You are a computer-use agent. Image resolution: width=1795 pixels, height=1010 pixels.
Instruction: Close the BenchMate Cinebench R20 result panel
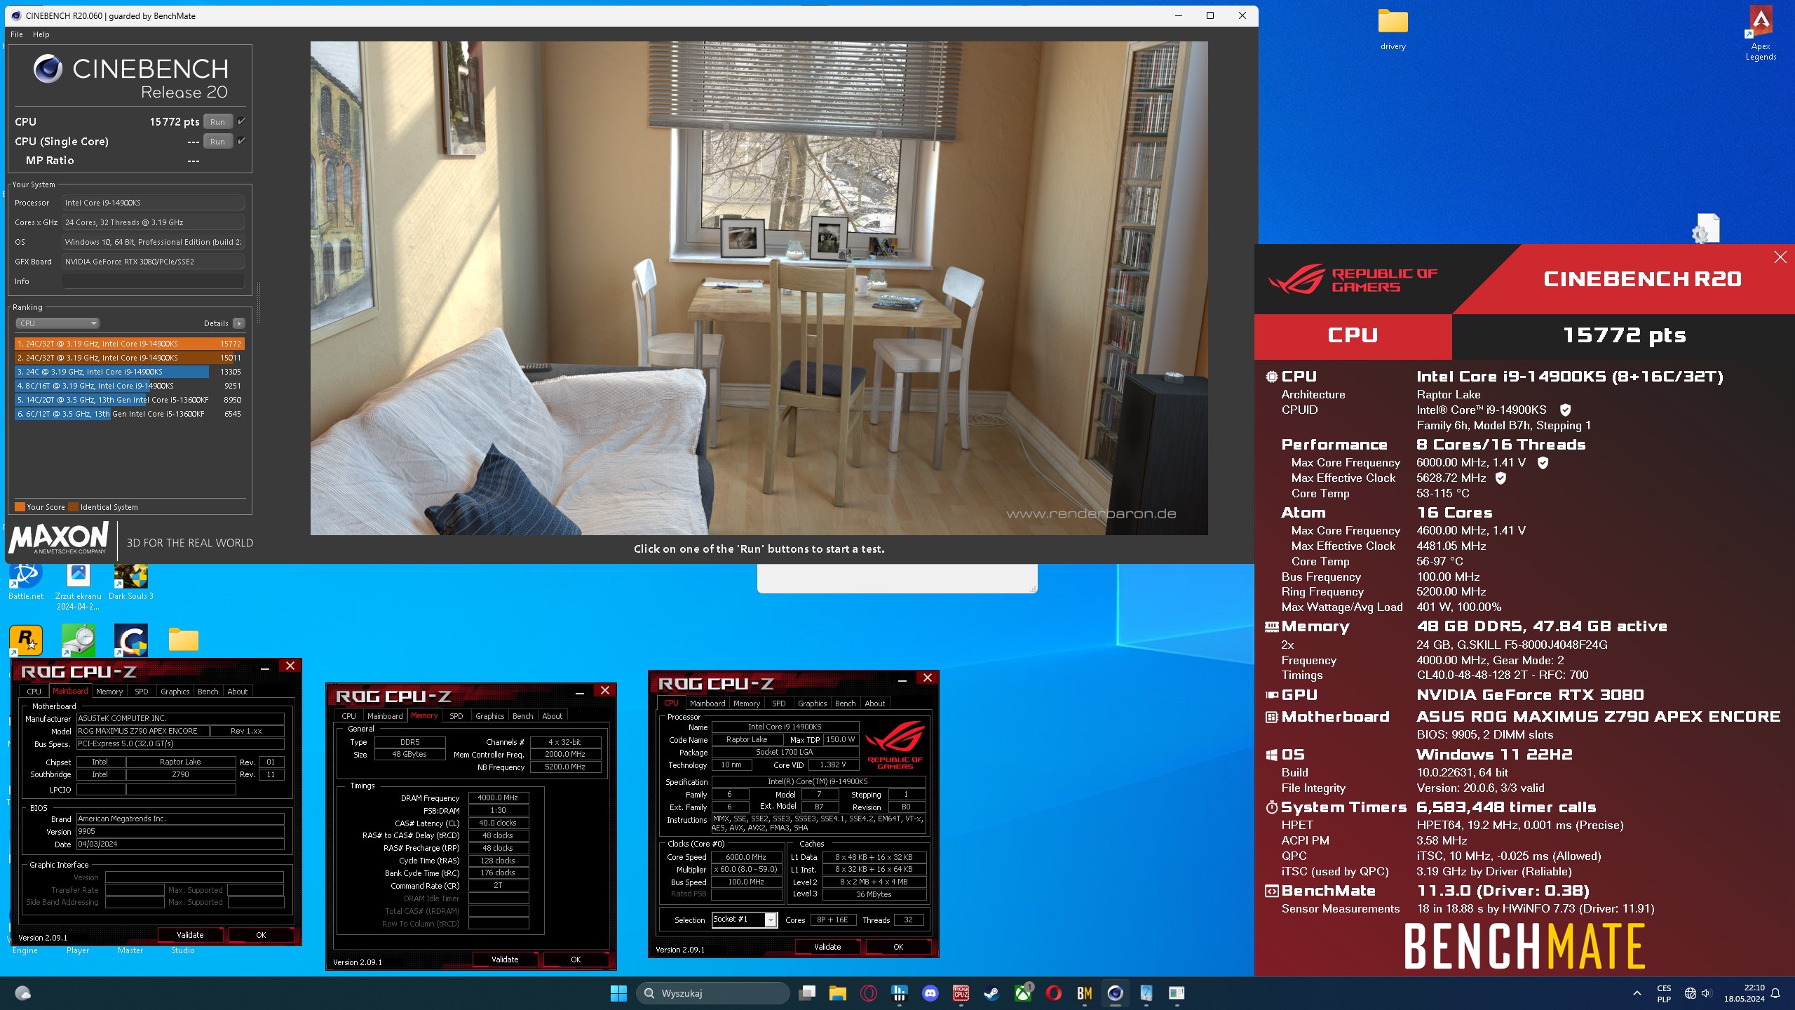coord(1780,257)
